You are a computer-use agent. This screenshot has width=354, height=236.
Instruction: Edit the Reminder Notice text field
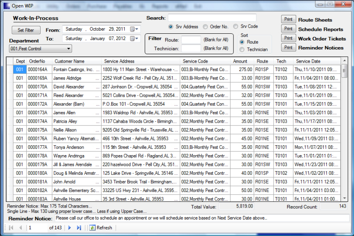[202, 218]
